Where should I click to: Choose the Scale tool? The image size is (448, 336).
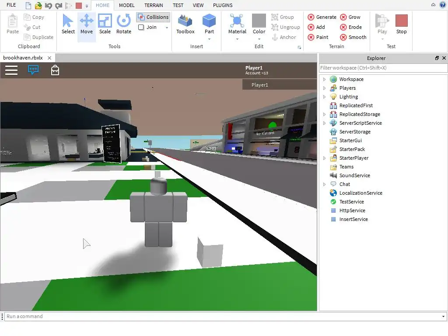pyautogui.click(x=105, y=24)
